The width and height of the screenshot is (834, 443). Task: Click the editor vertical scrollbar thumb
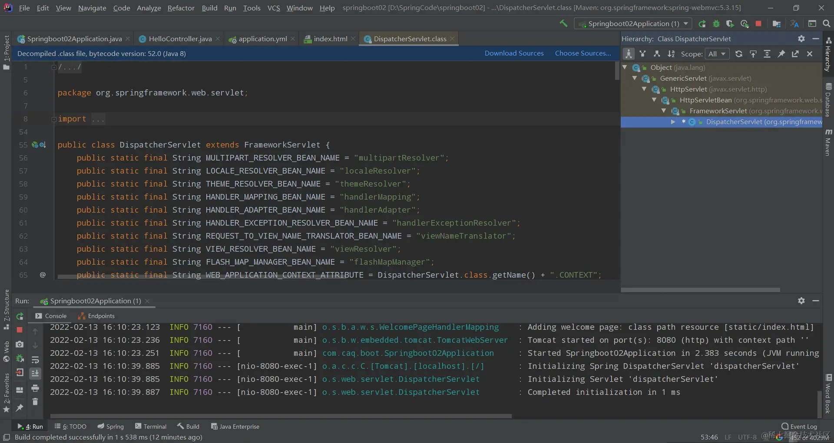(x=617, y=71)
